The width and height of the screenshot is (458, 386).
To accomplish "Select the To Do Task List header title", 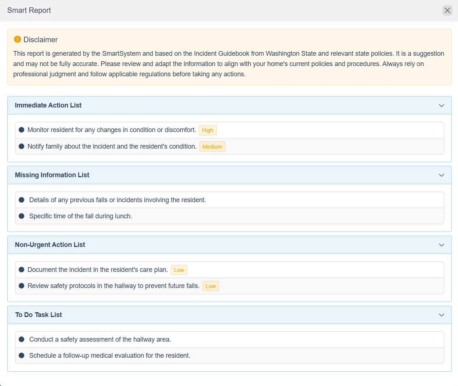I will pos(39,315).
